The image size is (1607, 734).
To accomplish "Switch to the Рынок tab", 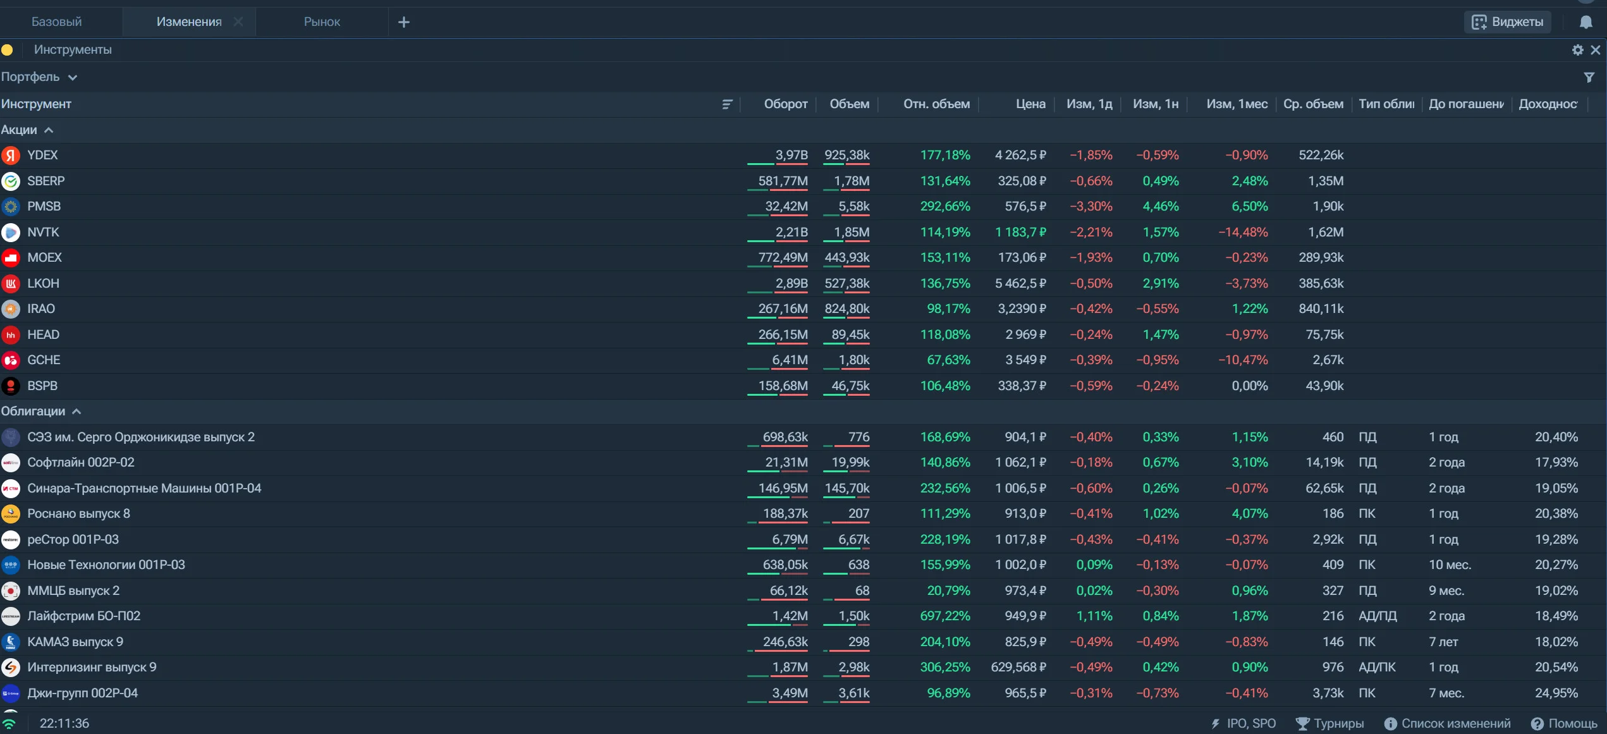I will click(x=322, y=22).
